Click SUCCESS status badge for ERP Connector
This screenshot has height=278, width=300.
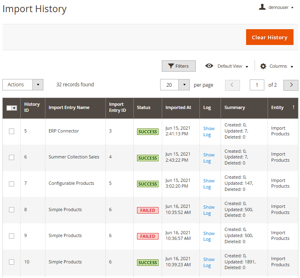[x=148, y=132]
